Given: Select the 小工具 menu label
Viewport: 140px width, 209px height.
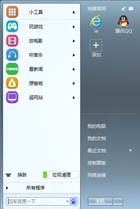Looking at the screenshot, I should (36, 12).
